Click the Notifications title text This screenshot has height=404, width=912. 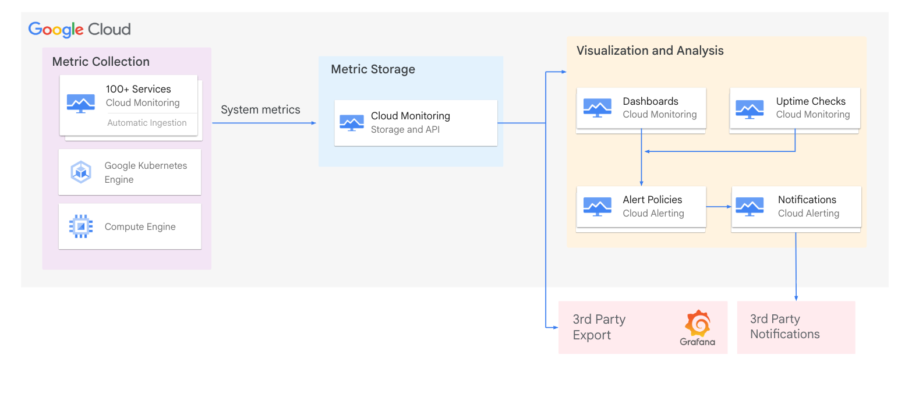(807, 200)
